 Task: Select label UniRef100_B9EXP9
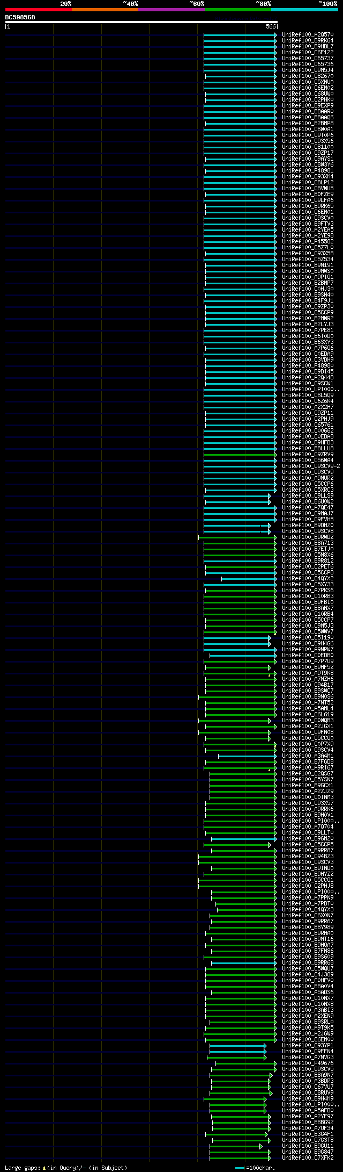pos(308,106)
